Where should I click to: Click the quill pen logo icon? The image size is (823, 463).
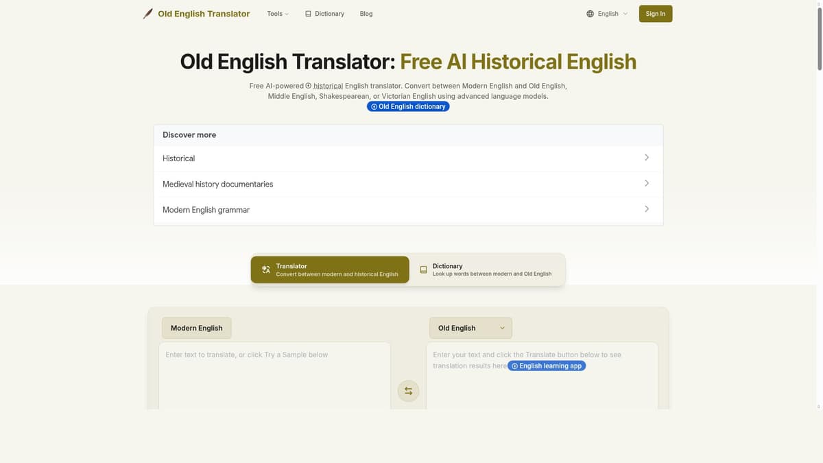[x=147, y=13]
